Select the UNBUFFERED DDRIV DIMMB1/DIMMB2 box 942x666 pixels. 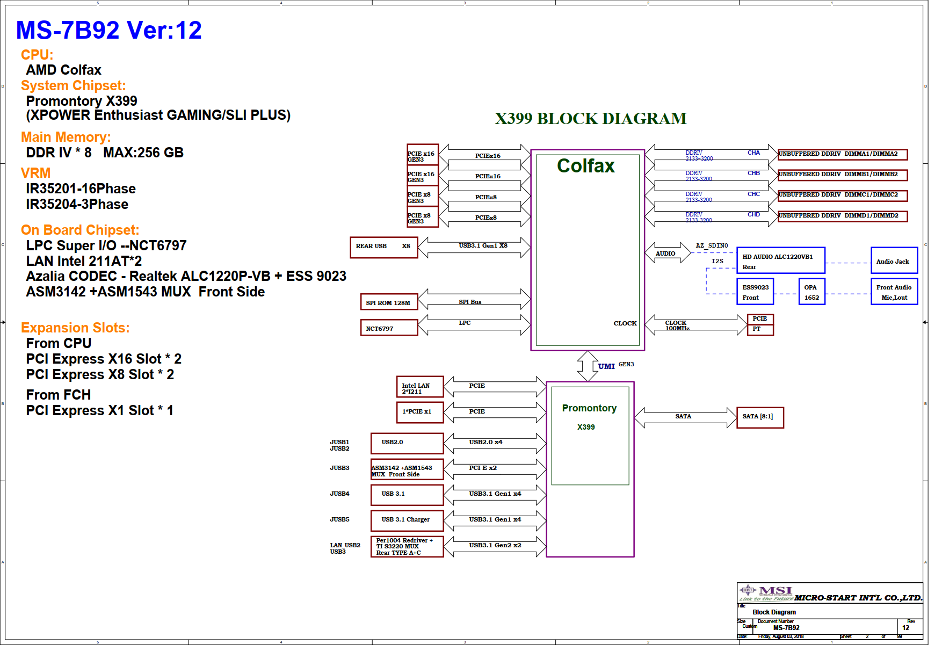click(x=843, y=175)
